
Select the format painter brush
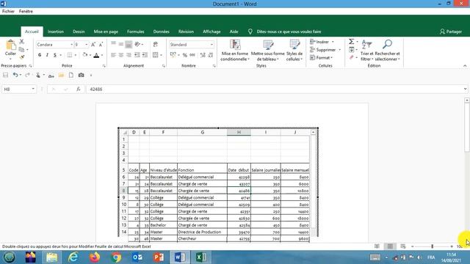(x=21, y=57)
